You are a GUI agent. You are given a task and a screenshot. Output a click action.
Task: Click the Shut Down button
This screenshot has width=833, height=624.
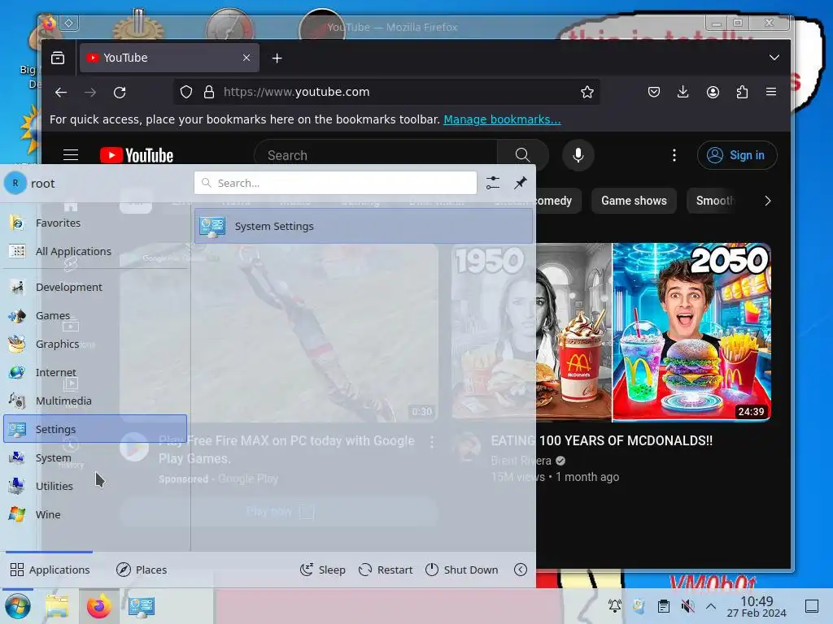tap(462, 570)
